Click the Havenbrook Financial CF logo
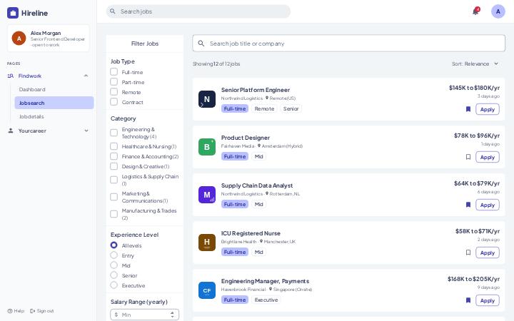This screenshot has width=514, height=321. (207, 290)
